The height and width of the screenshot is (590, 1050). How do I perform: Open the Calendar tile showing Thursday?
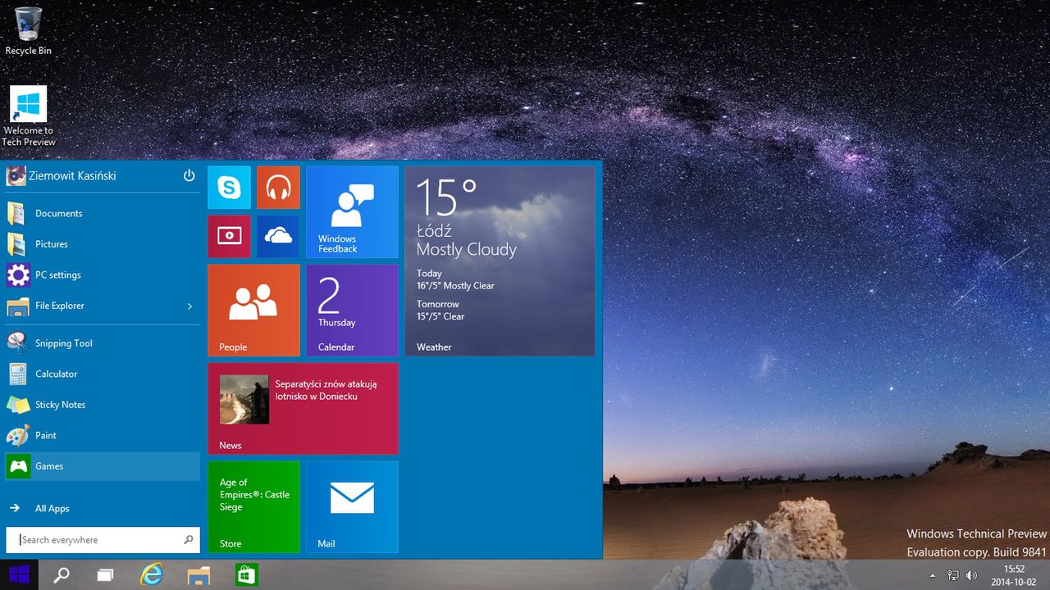click(x=352, y=311)
